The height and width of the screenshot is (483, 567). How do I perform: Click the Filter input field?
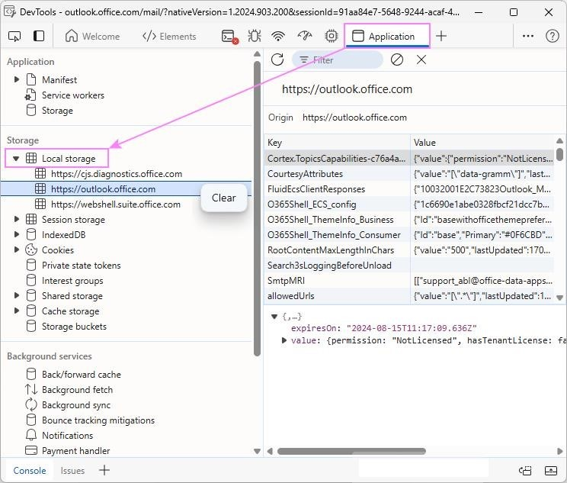337,60
